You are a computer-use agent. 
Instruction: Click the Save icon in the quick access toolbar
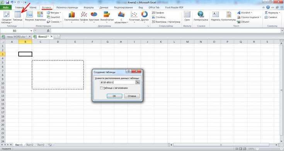click(x=7, y=2)
